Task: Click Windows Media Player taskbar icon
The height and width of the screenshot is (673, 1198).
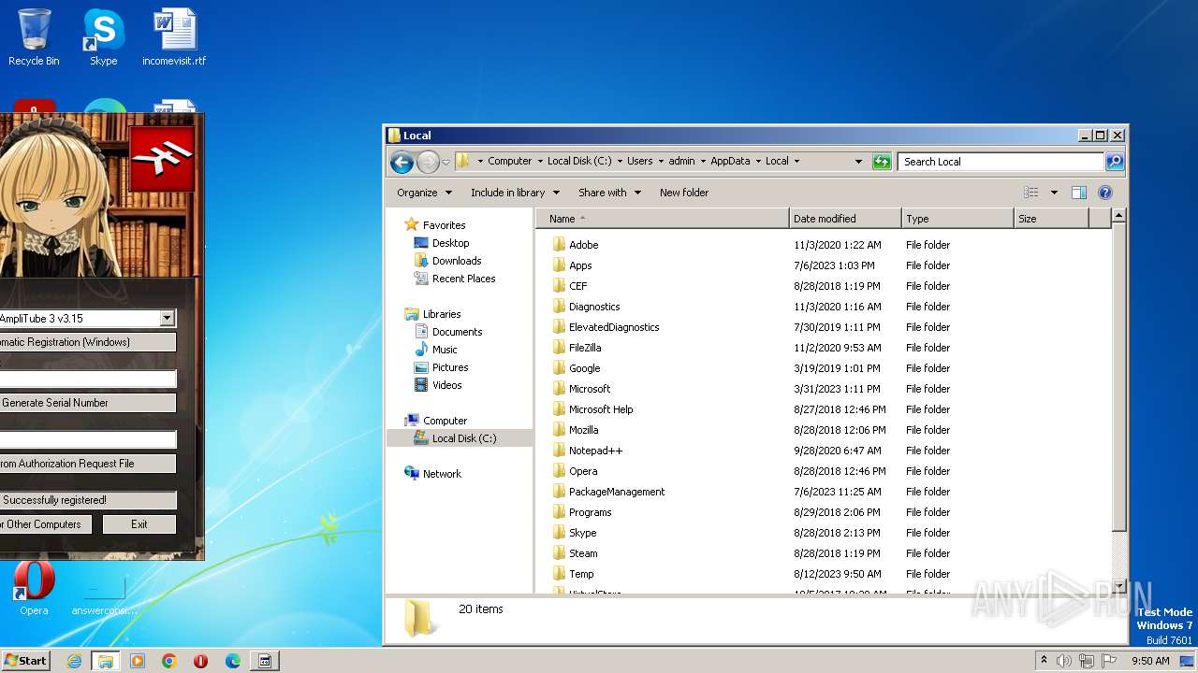Action: [138, 661]
